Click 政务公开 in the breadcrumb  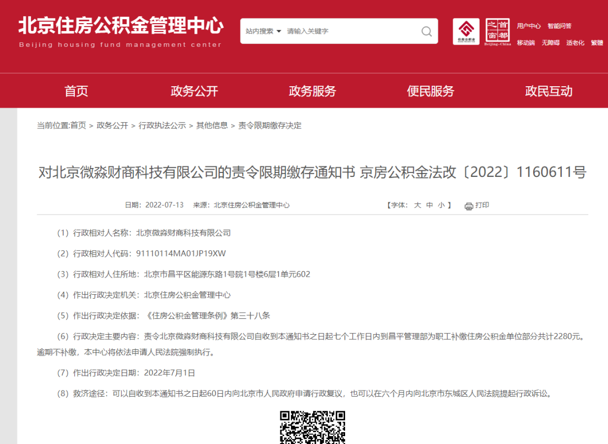coord(112,125)
